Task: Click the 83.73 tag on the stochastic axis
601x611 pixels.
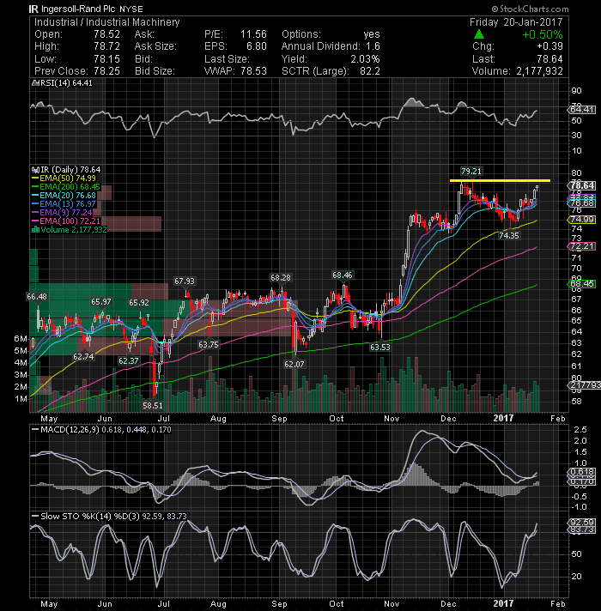Action: pyautogui.click(x=582, y=530)
